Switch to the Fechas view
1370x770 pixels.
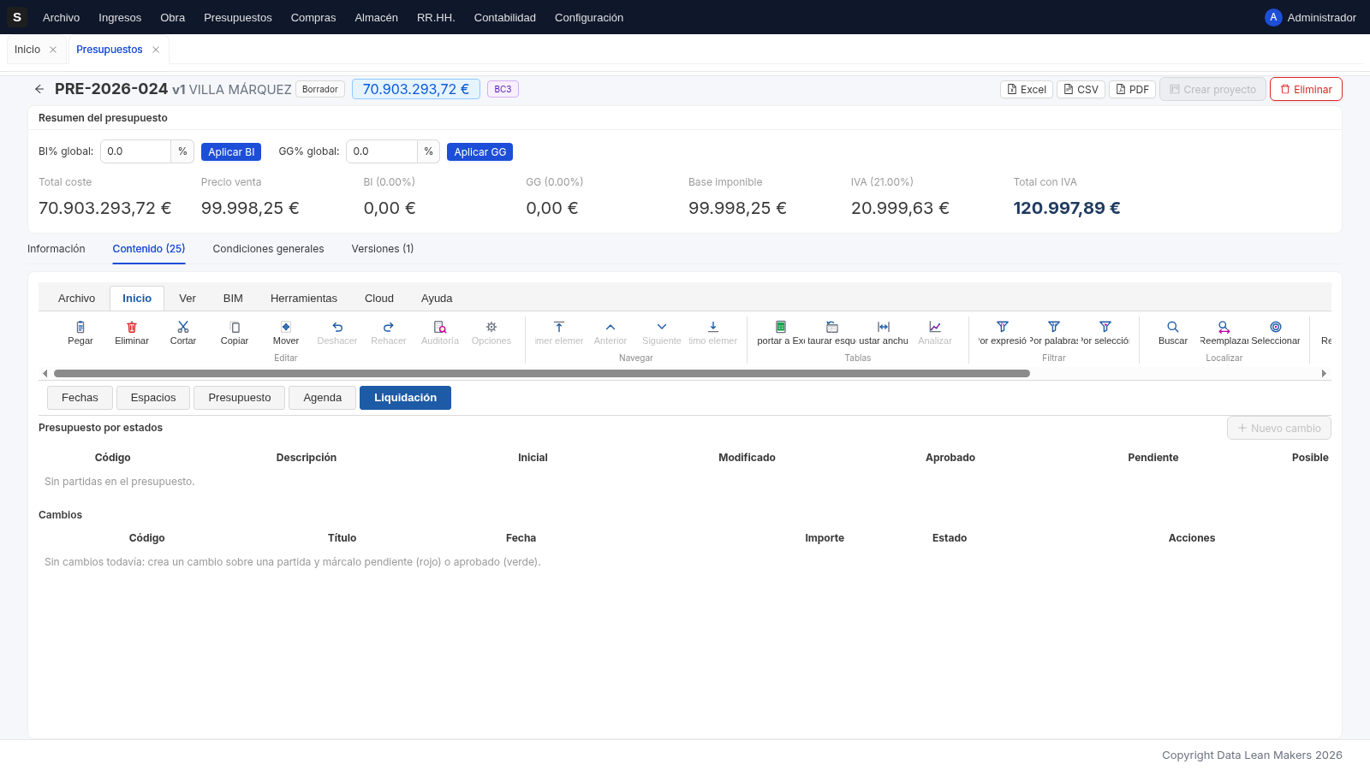click(80, 398)
